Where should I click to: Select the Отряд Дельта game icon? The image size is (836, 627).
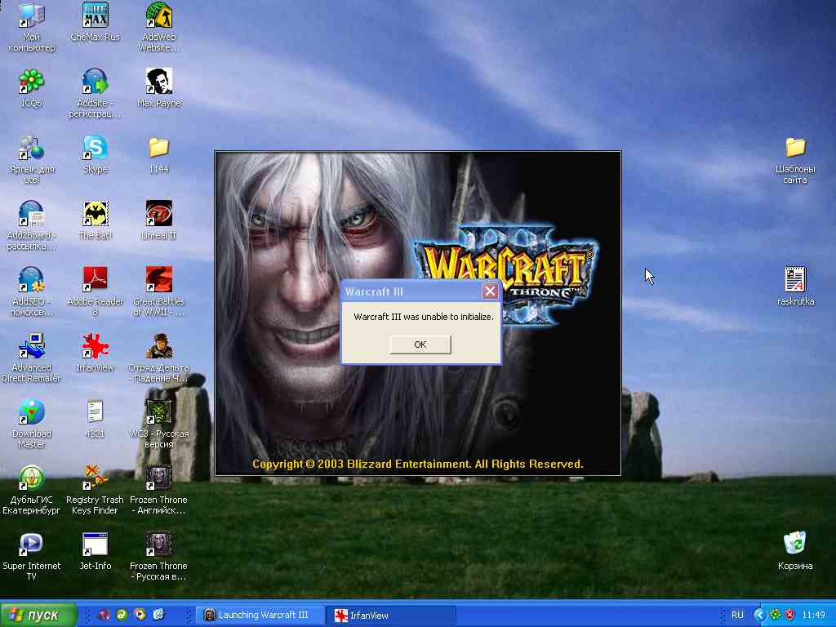coord(159,358)
